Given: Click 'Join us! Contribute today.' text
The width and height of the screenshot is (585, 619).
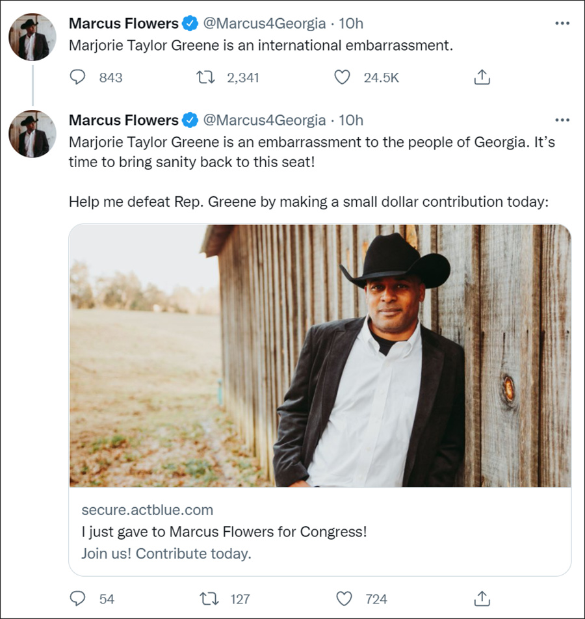Looking at the screenshot, I should click(166, 554).
